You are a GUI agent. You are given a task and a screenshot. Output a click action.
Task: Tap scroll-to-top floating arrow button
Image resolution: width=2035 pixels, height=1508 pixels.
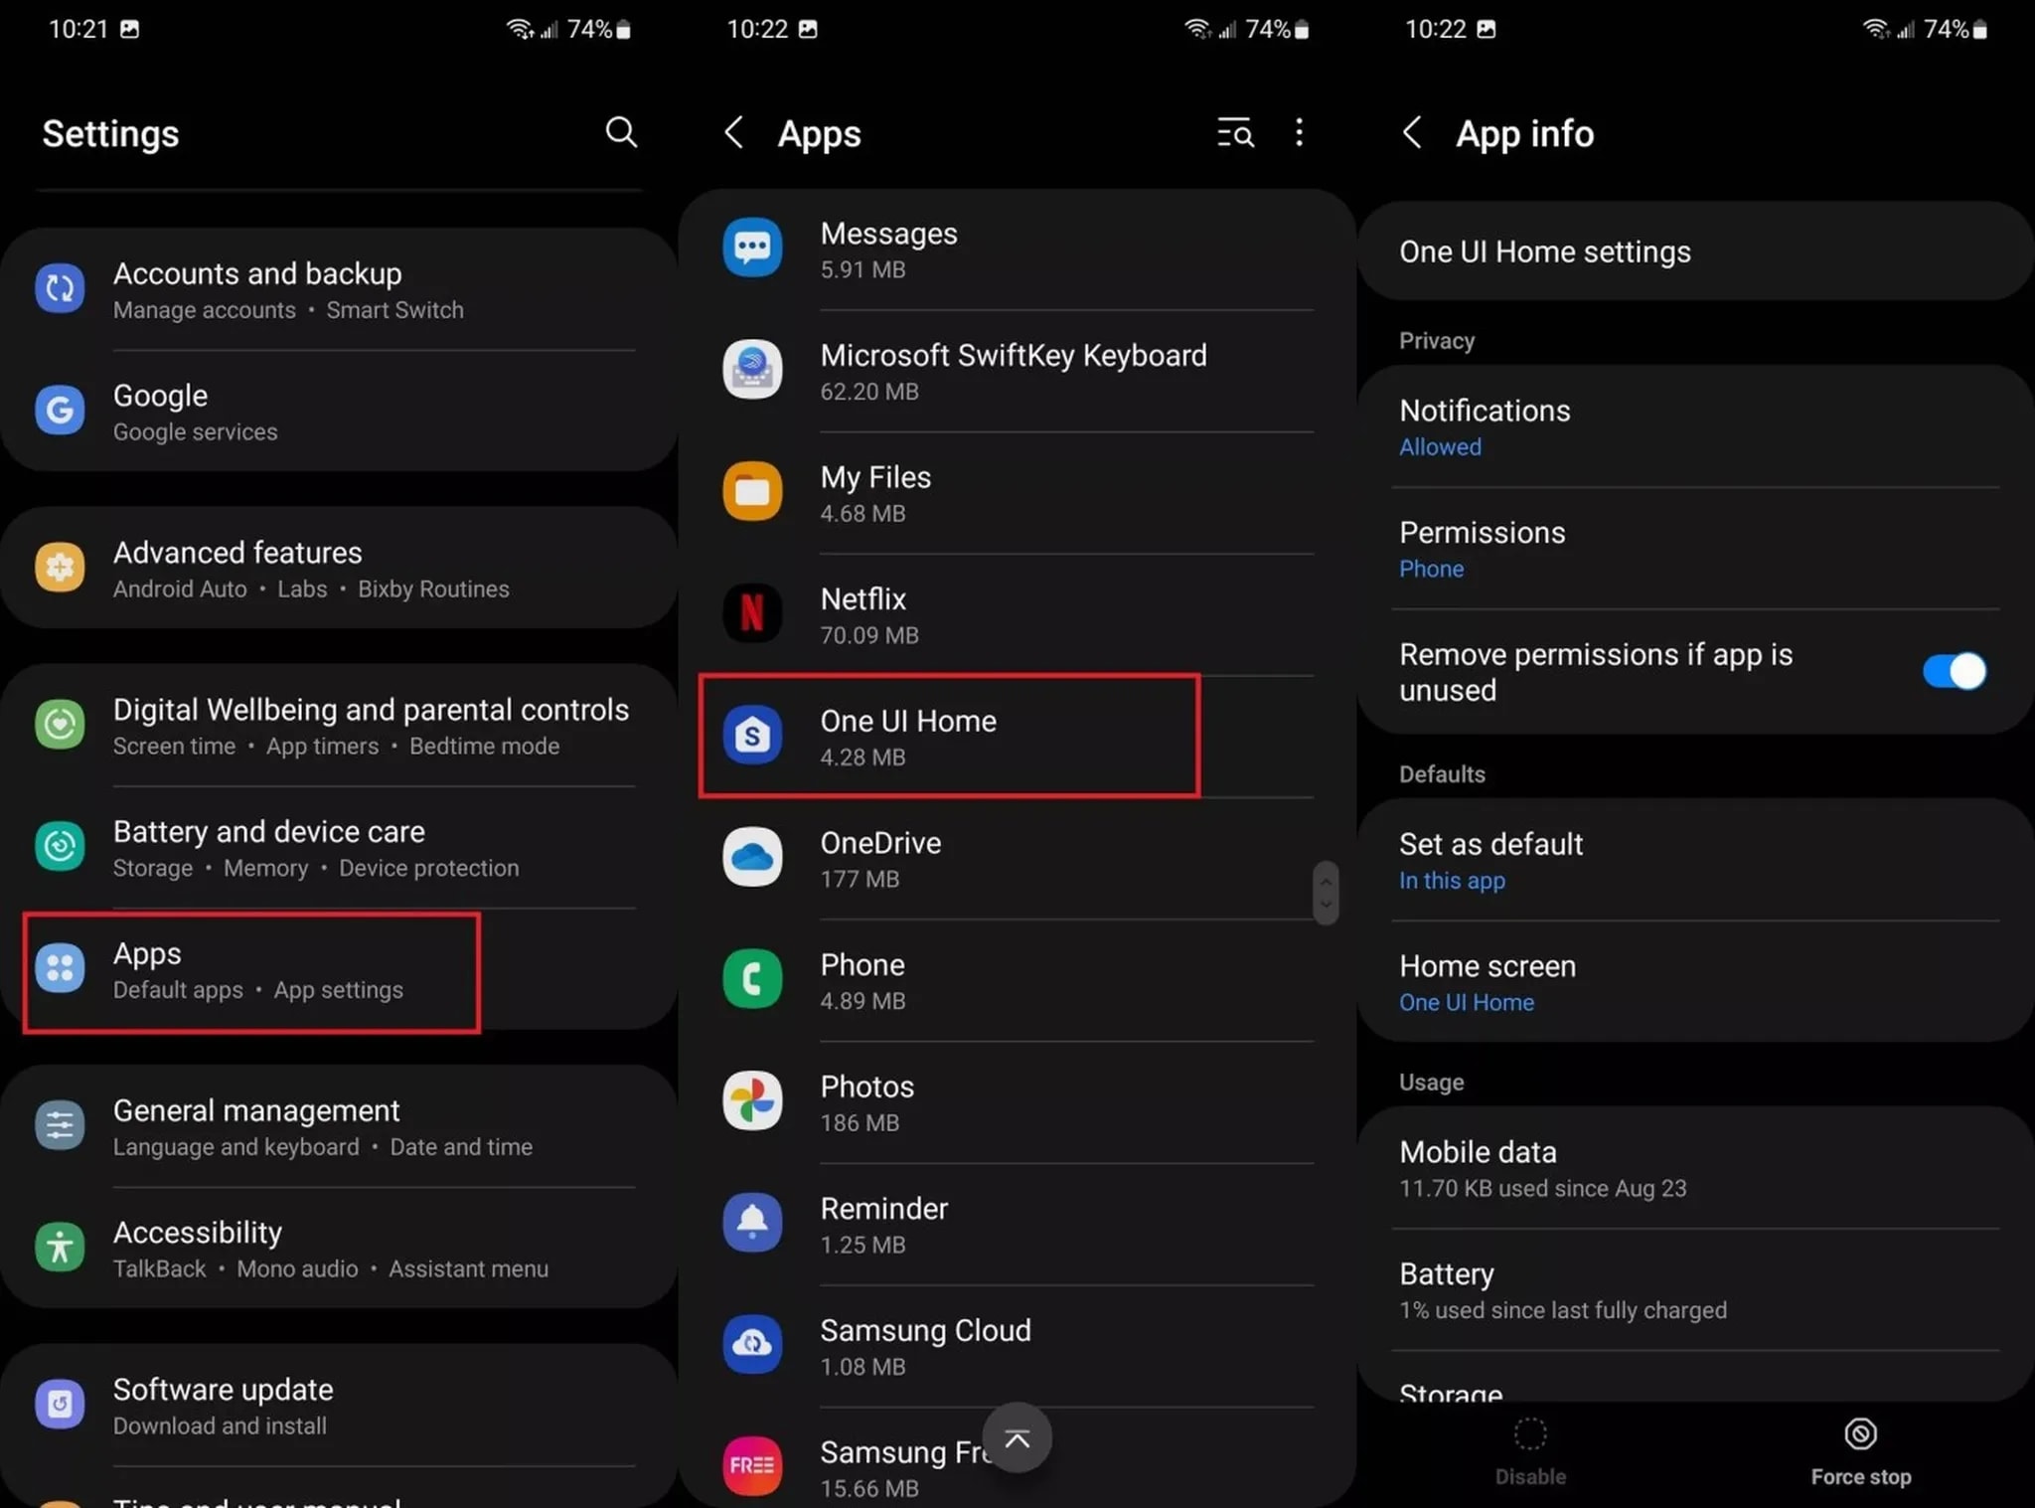tap(1017, 1438)
